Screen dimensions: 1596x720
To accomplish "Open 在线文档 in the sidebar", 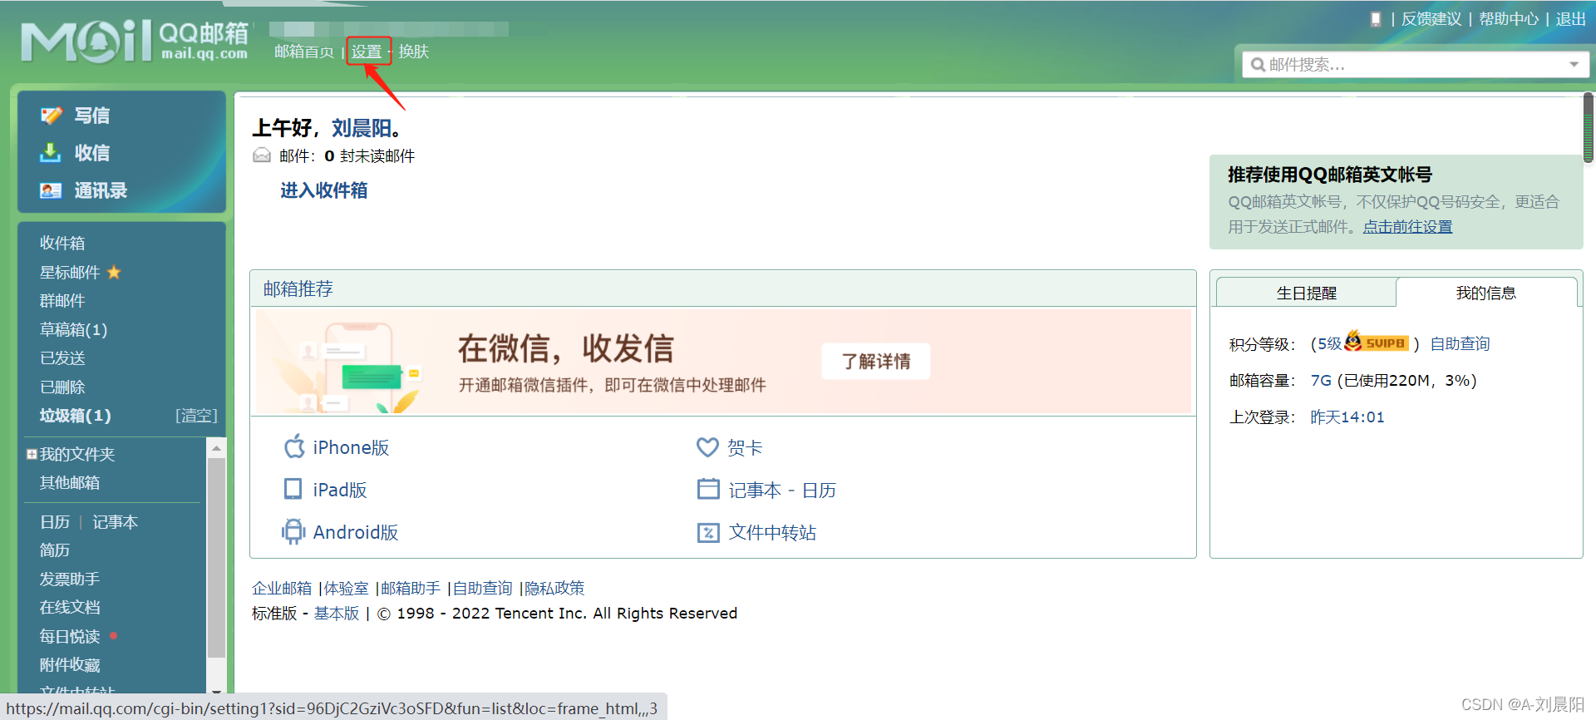I will pyautogui.click(x=70, y=607).
